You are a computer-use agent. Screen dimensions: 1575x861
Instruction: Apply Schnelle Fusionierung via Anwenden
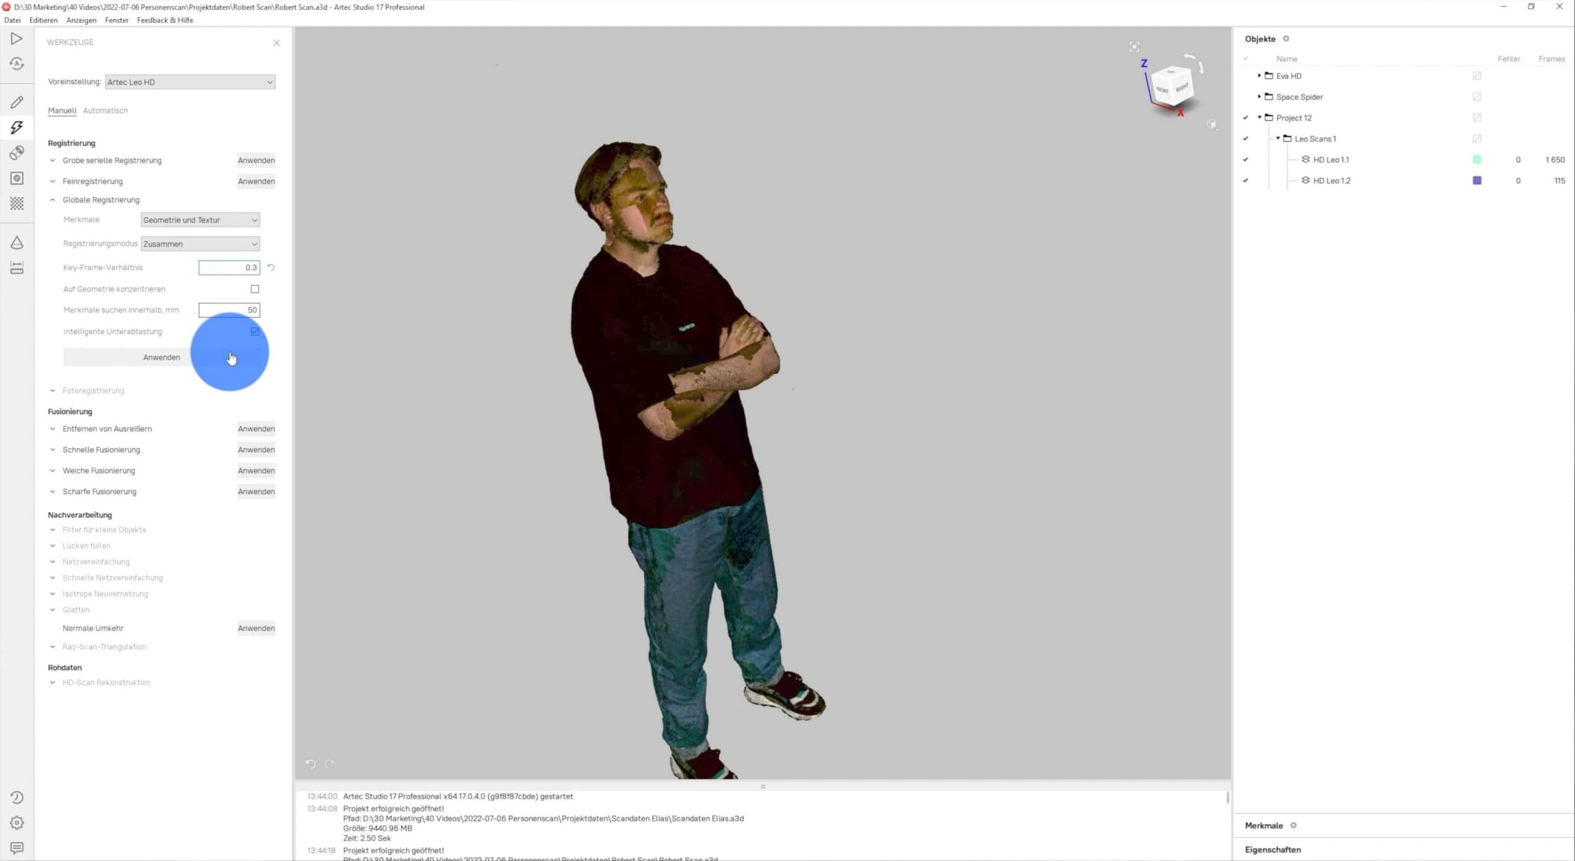click(256, 449)
